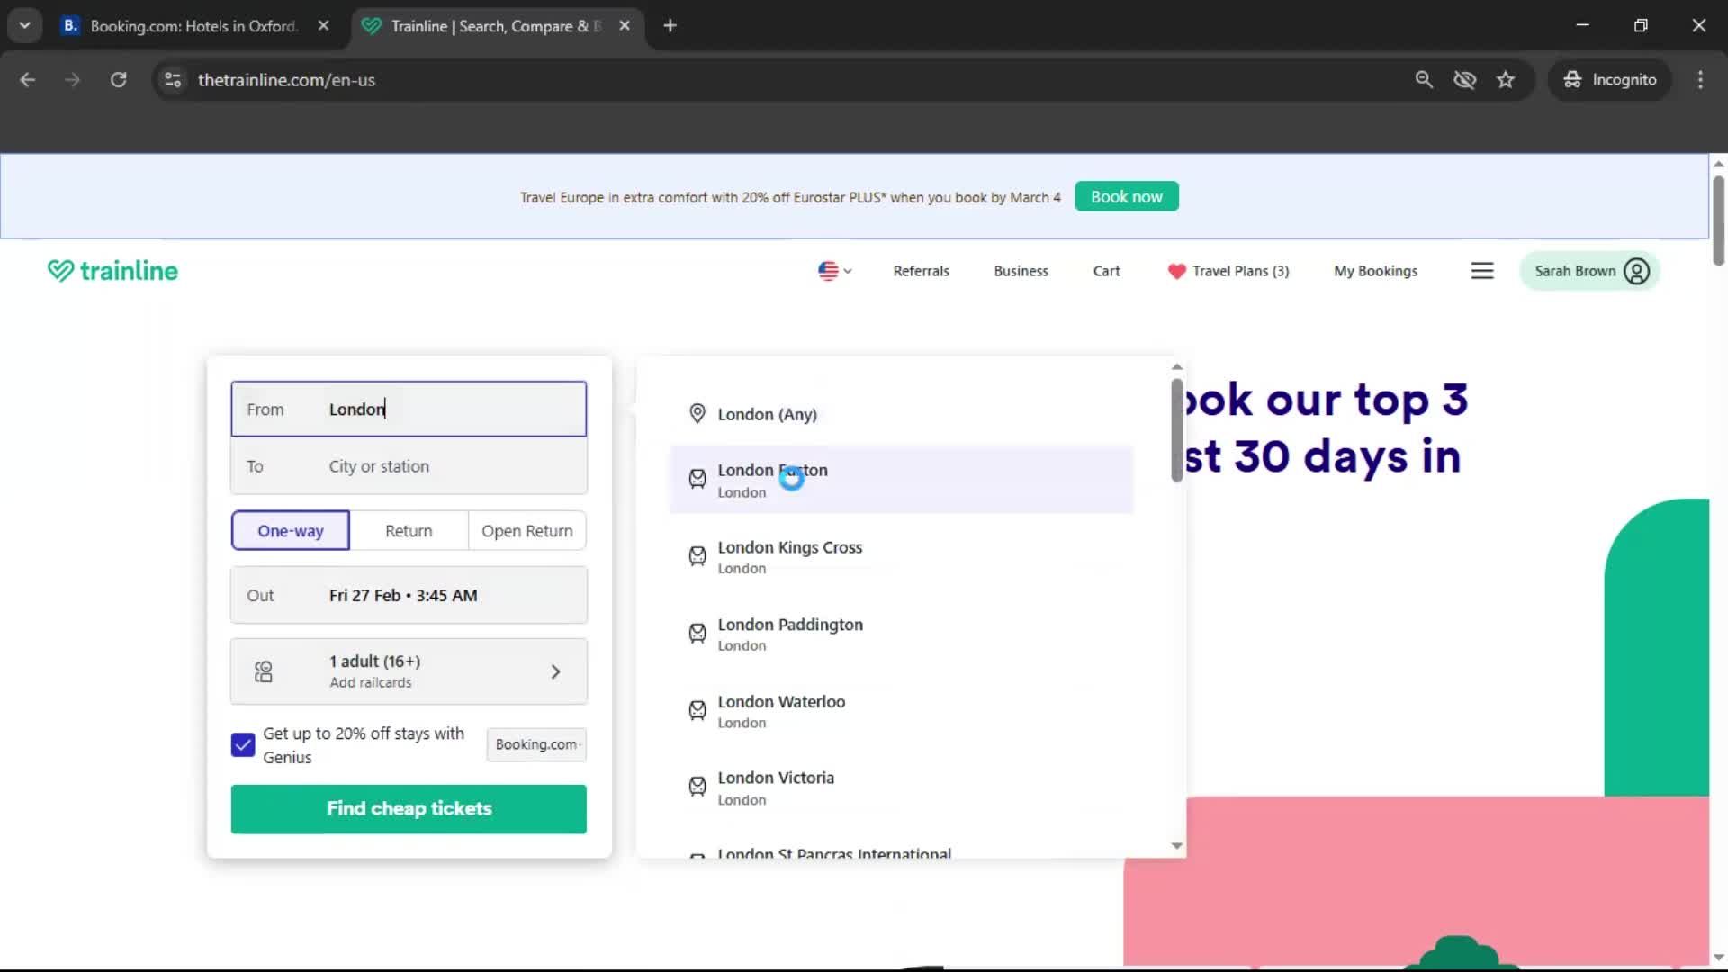Open the language selector flag dropdown
The width and height of the screenshot is (1728, 972).
[x=834, y=270]
